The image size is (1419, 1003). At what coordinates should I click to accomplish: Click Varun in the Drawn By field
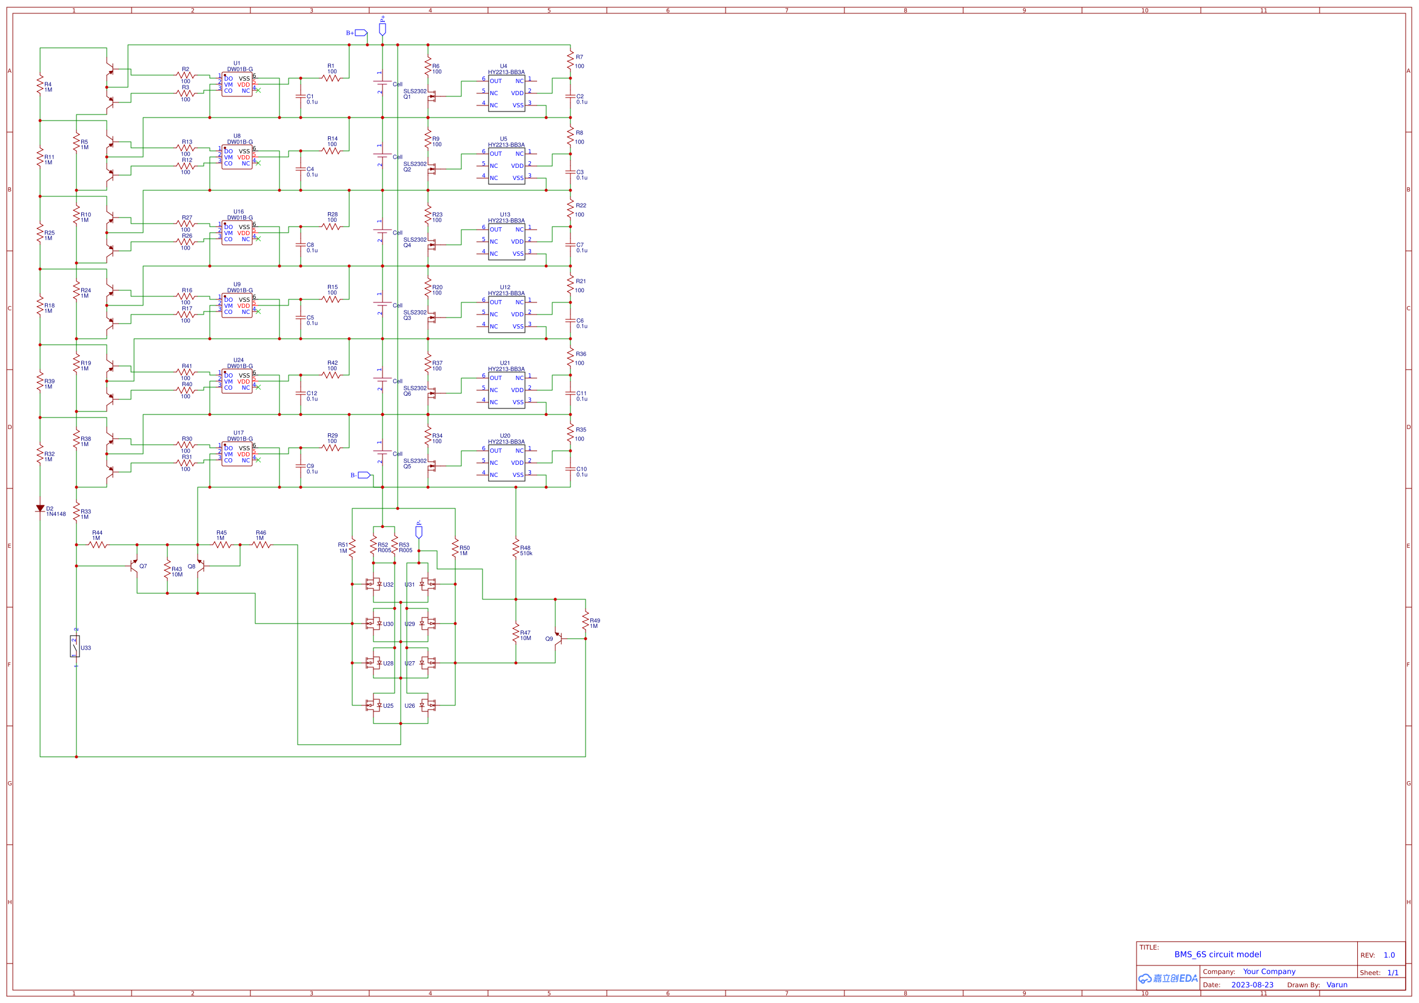point(1337,984)
